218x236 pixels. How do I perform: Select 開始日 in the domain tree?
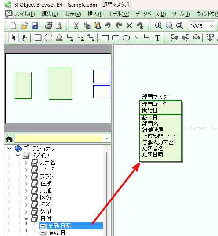(x=57, y=232)
